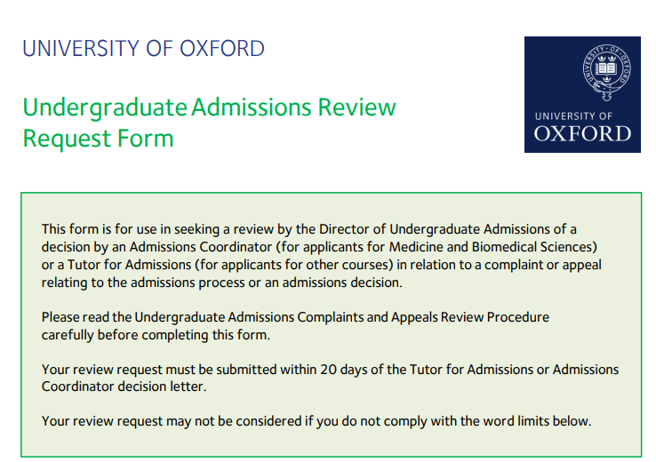Open the Complaints and Appeals Review Procedure reference
Image resolution: width=656 pixels, height=462 pixels.
341,317
